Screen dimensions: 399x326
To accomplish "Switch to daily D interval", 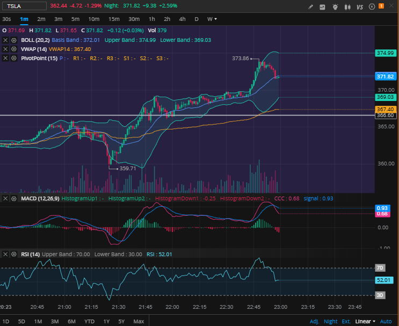I will pyautogui.click(x=197, y=19).
